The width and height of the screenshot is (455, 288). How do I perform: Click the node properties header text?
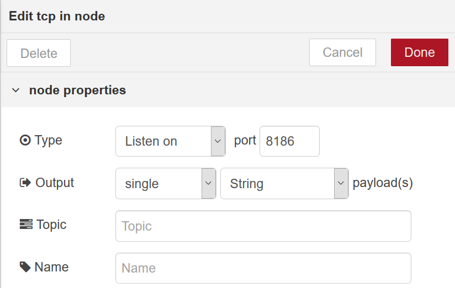(77, 90)
